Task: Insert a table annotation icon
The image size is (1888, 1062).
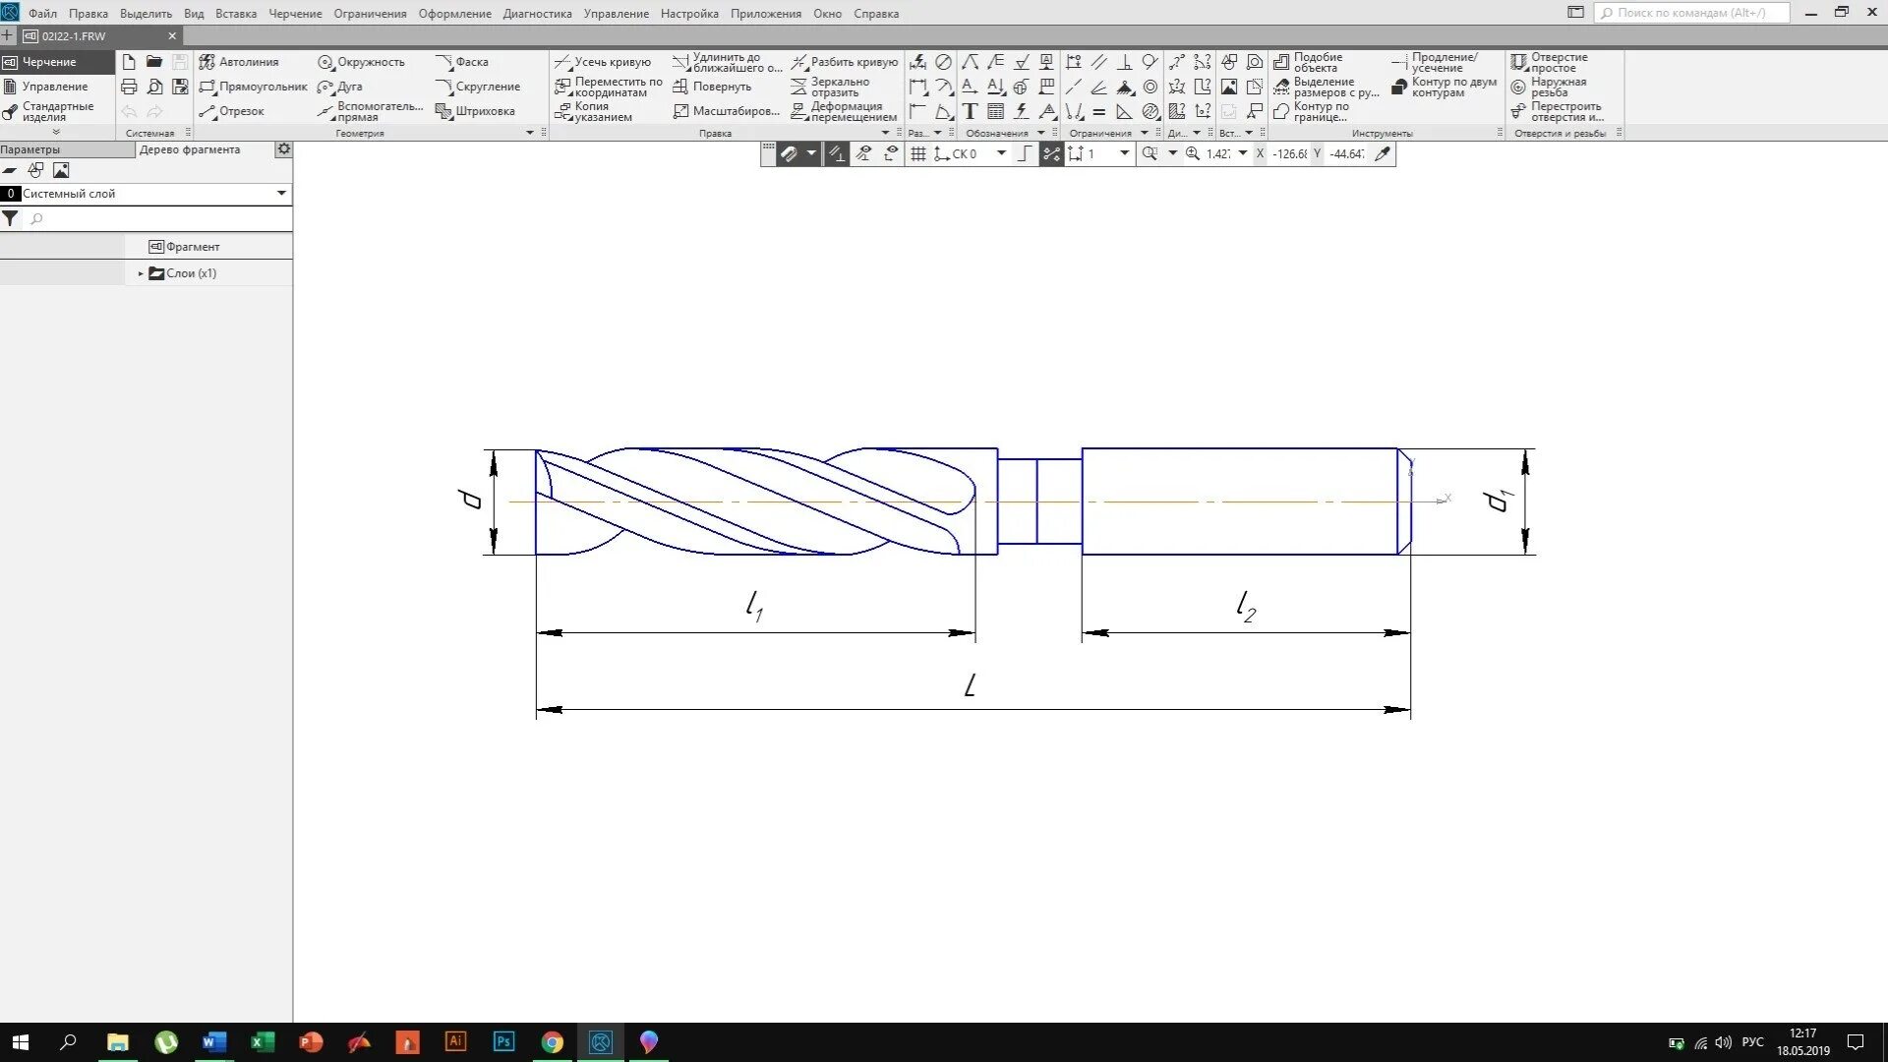Action: (995, 111)
